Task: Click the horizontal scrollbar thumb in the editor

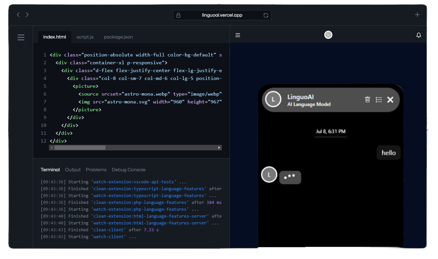Action: (80, 148)
